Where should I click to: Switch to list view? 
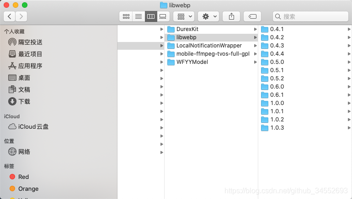139,16
